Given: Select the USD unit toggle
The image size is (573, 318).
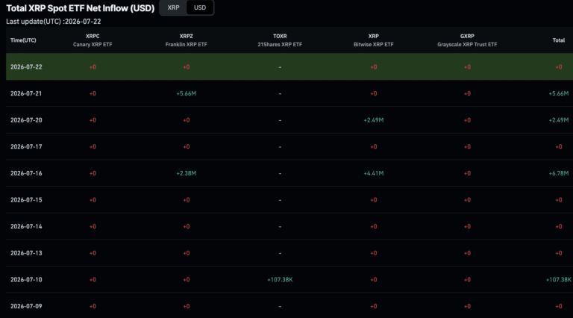Looking at the screenshot, I should point(199,7).
